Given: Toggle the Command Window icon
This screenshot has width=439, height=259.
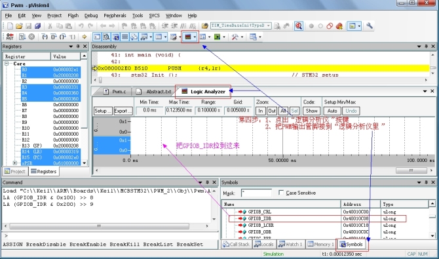Looking at the screenshot, I should pos(97,37).
